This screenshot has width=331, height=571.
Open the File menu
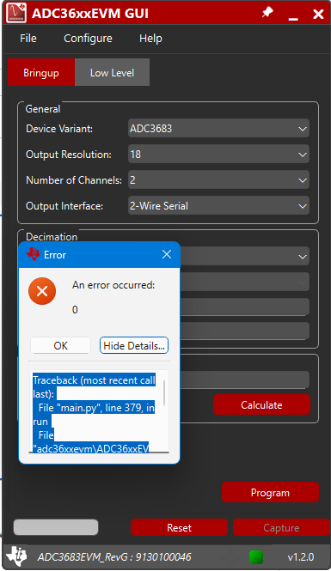pos(28,39)
